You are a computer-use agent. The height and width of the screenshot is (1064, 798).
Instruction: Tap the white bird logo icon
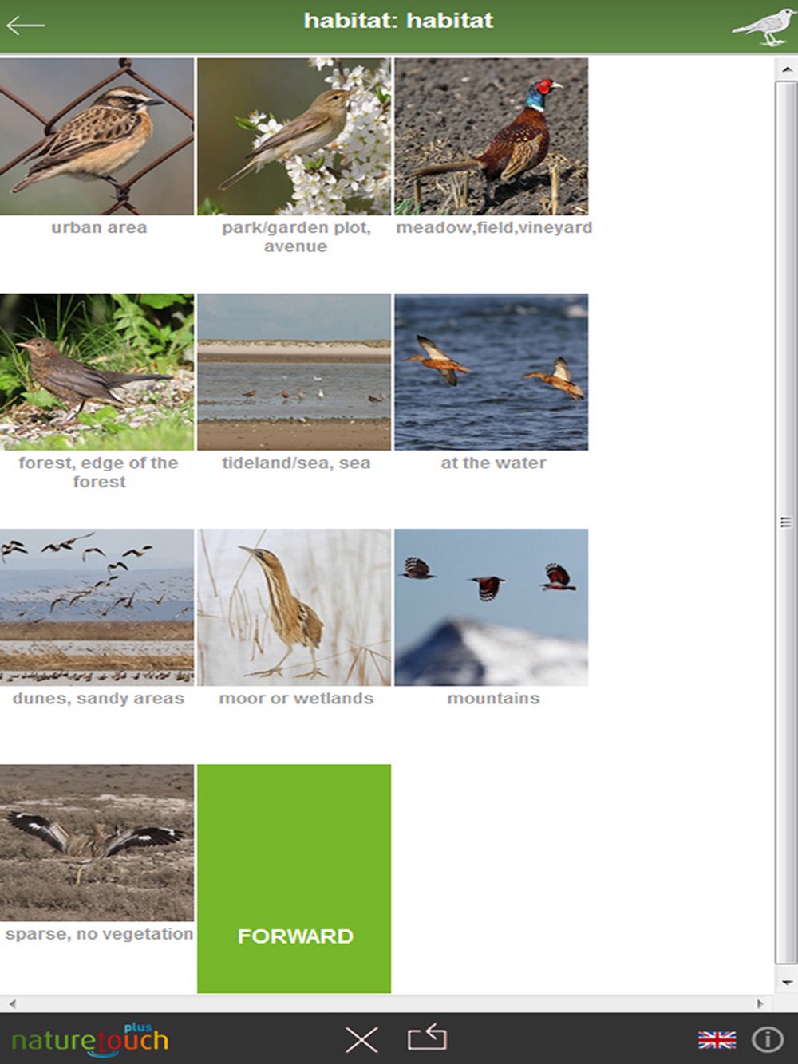coord(764,27)
